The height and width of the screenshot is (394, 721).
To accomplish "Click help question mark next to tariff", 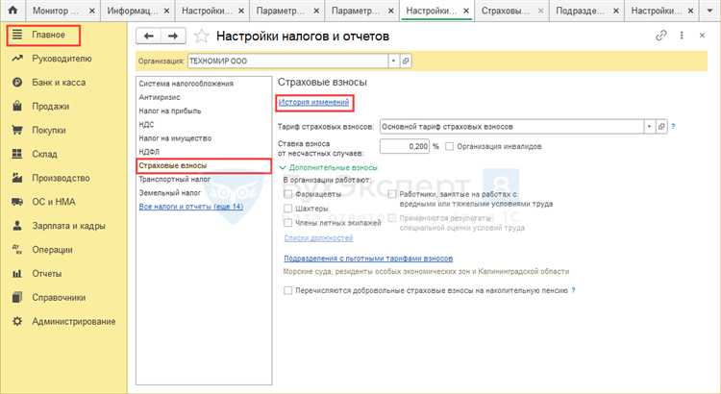I will point(673,127).
